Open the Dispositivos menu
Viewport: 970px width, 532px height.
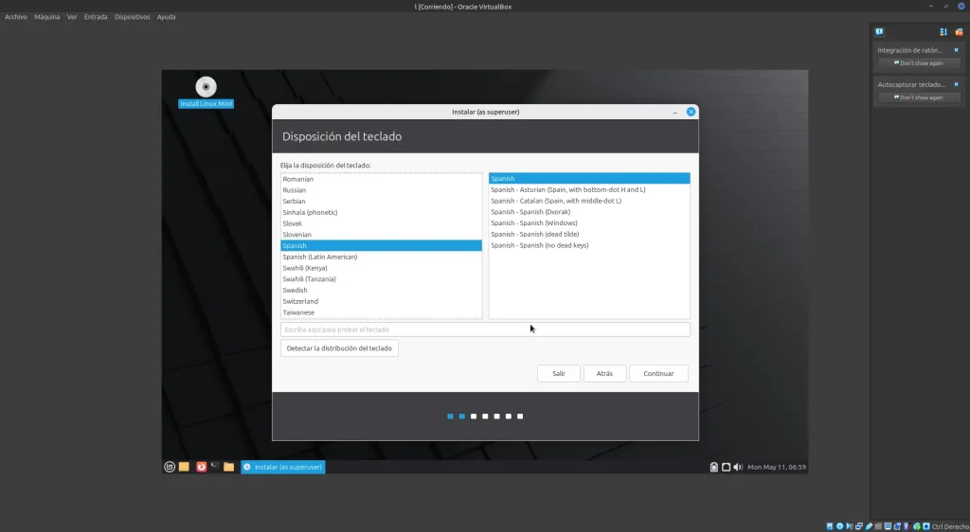click(x=132, y=17)
